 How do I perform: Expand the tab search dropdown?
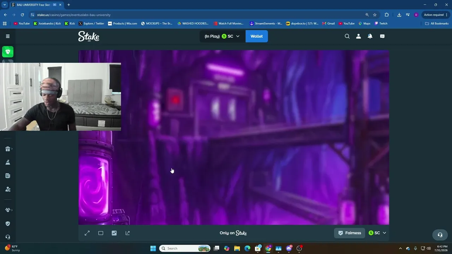(x=5, y=5)
